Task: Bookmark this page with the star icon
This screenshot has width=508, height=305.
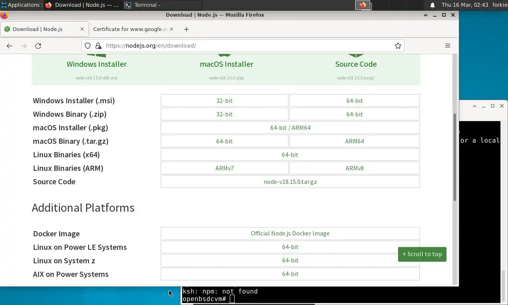Action: click(x=398, y=46)
